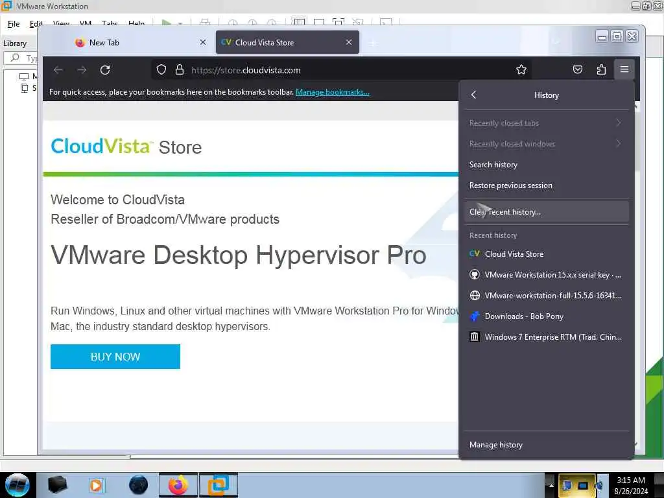The width and height of the screenshot is (664, 498).
Task: Click the network tray icon
Action: coord(583,485)
